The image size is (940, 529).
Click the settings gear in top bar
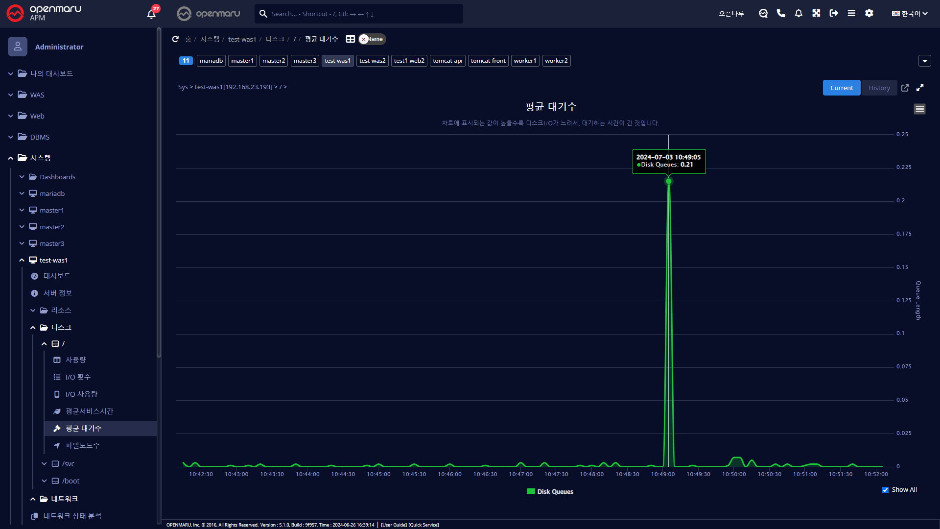[x=869, y=14]
